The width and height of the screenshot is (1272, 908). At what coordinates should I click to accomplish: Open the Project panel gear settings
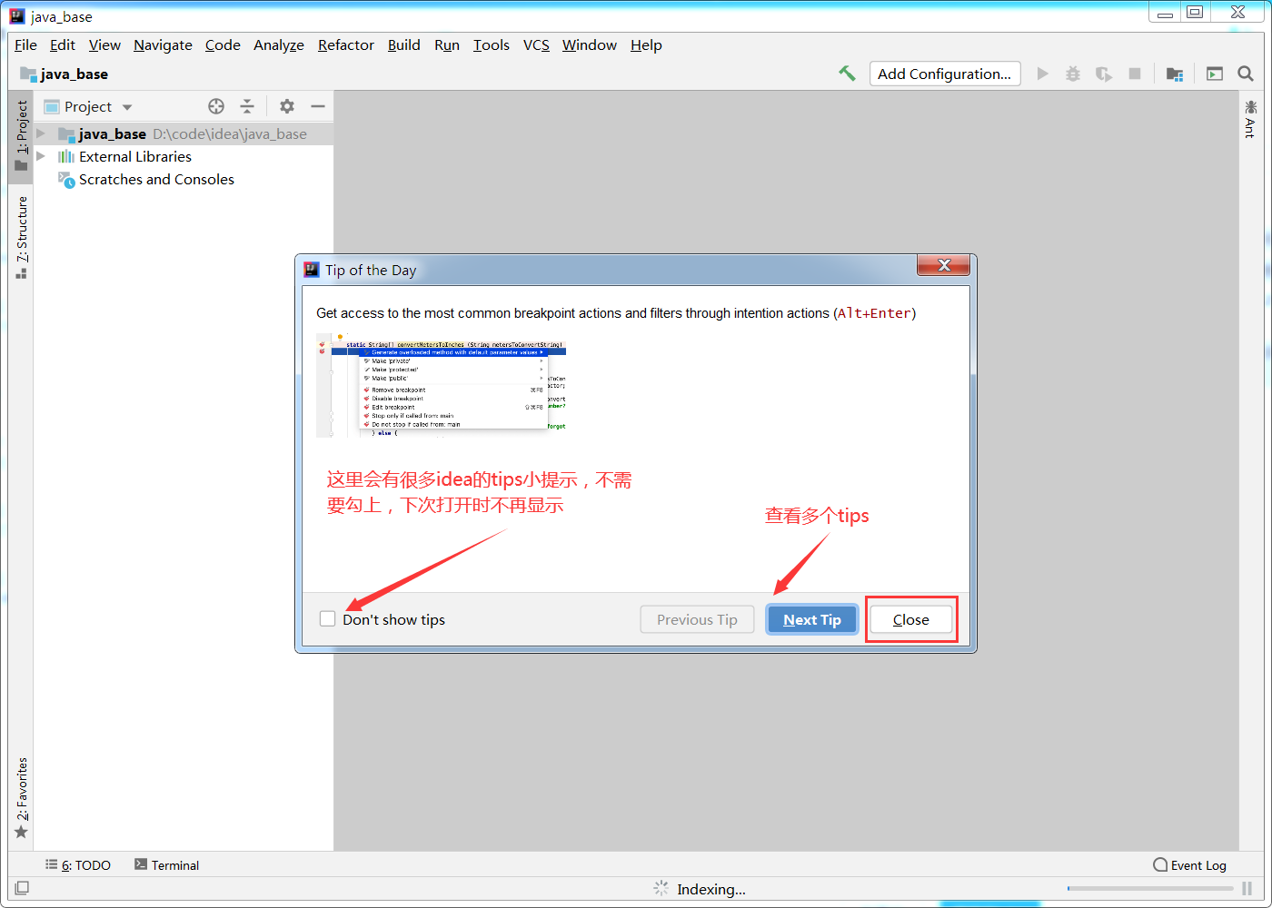point(287,106)
